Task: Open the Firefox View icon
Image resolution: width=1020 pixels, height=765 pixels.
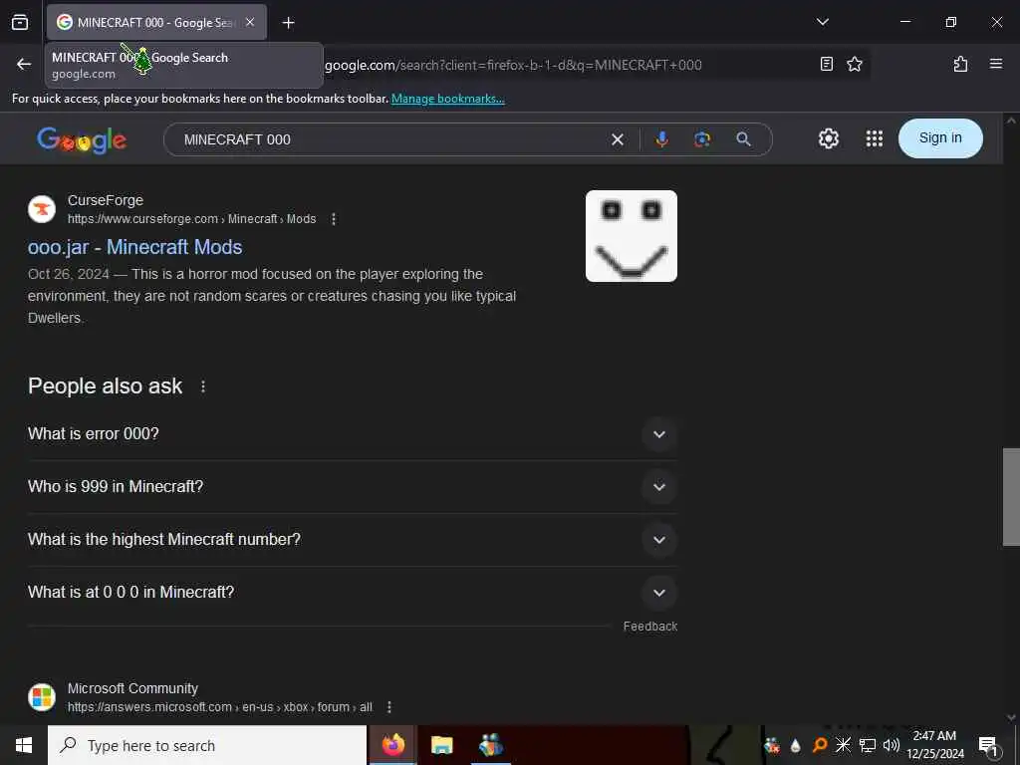Action: [20, 22]
